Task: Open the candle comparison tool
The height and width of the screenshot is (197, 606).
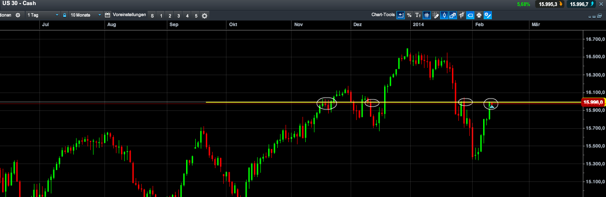Action: coord(462,15)
